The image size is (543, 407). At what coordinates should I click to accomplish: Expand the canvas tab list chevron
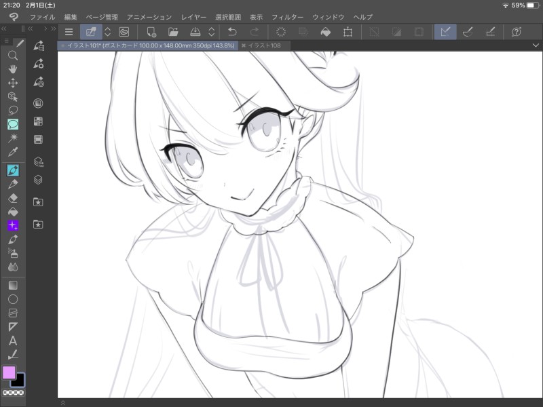[536, 45]
